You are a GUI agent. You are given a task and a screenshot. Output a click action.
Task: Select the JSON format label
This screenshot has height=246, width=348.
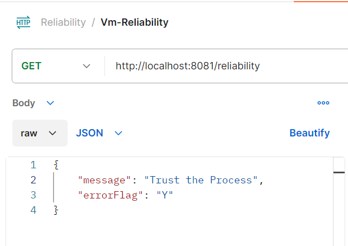[x=89, y=133]
